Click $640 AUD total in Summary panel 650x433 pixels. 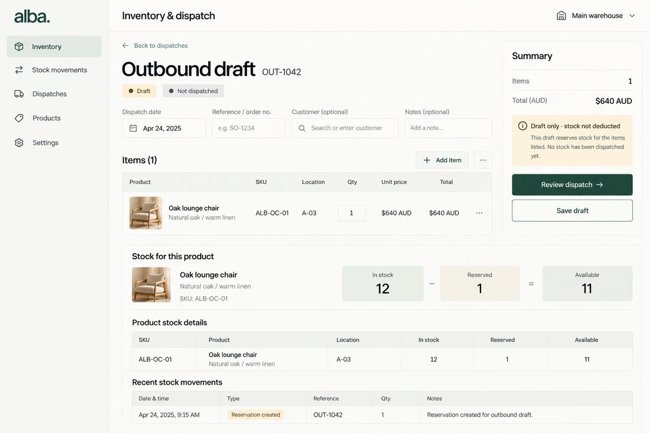614,101
